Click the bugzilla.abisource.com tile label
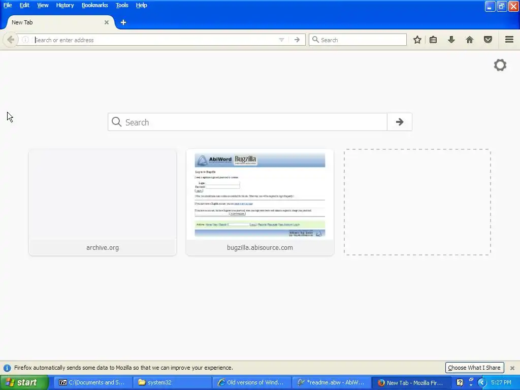The height and width of the screenshot is (390, 520). tap(260, 247)
